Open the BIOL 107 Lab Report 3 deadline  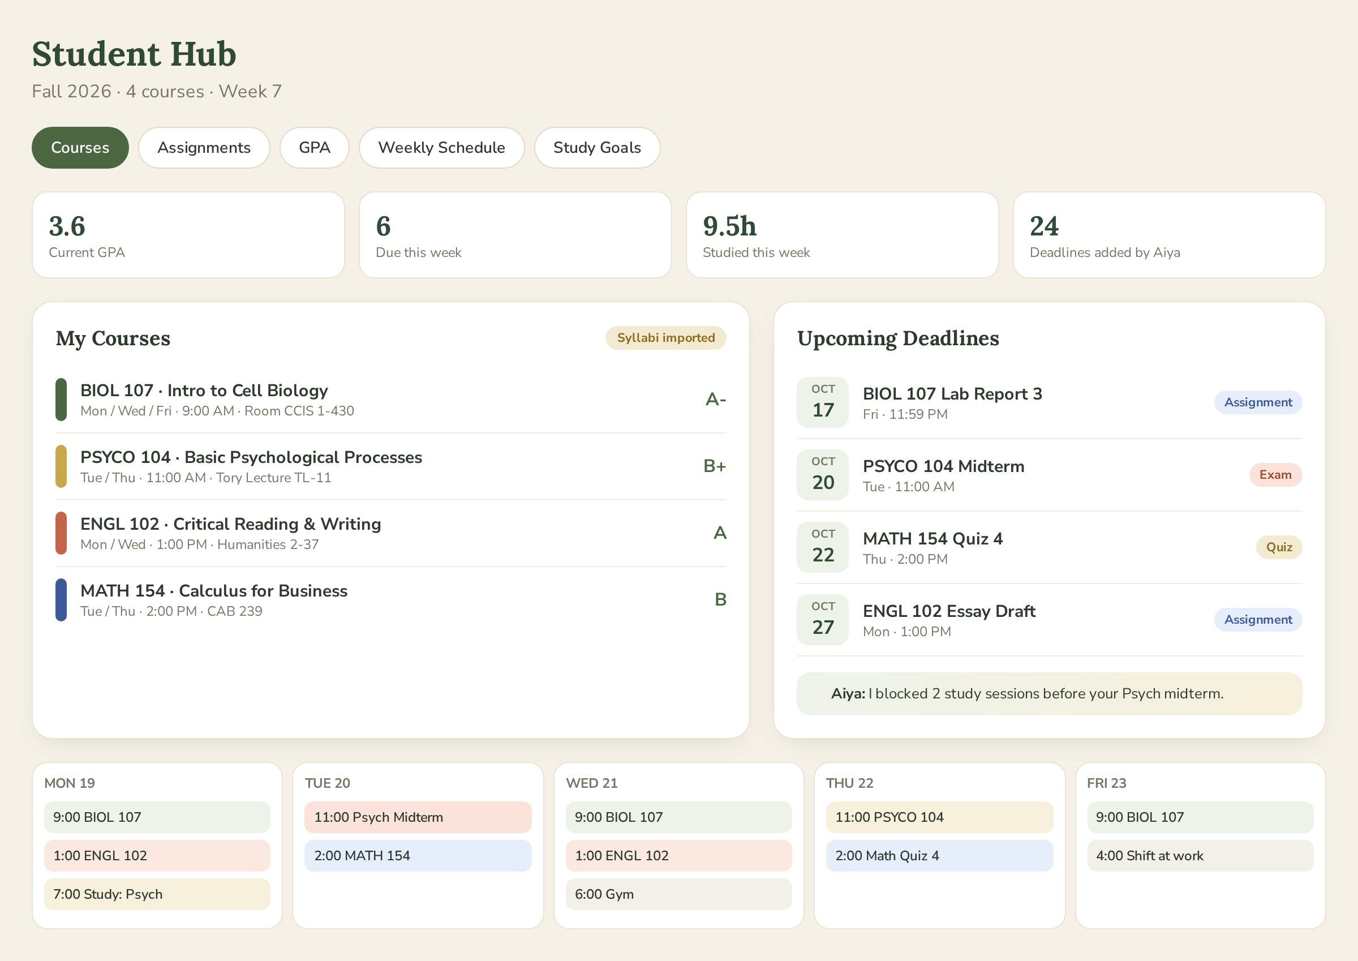coord(1049,402)
